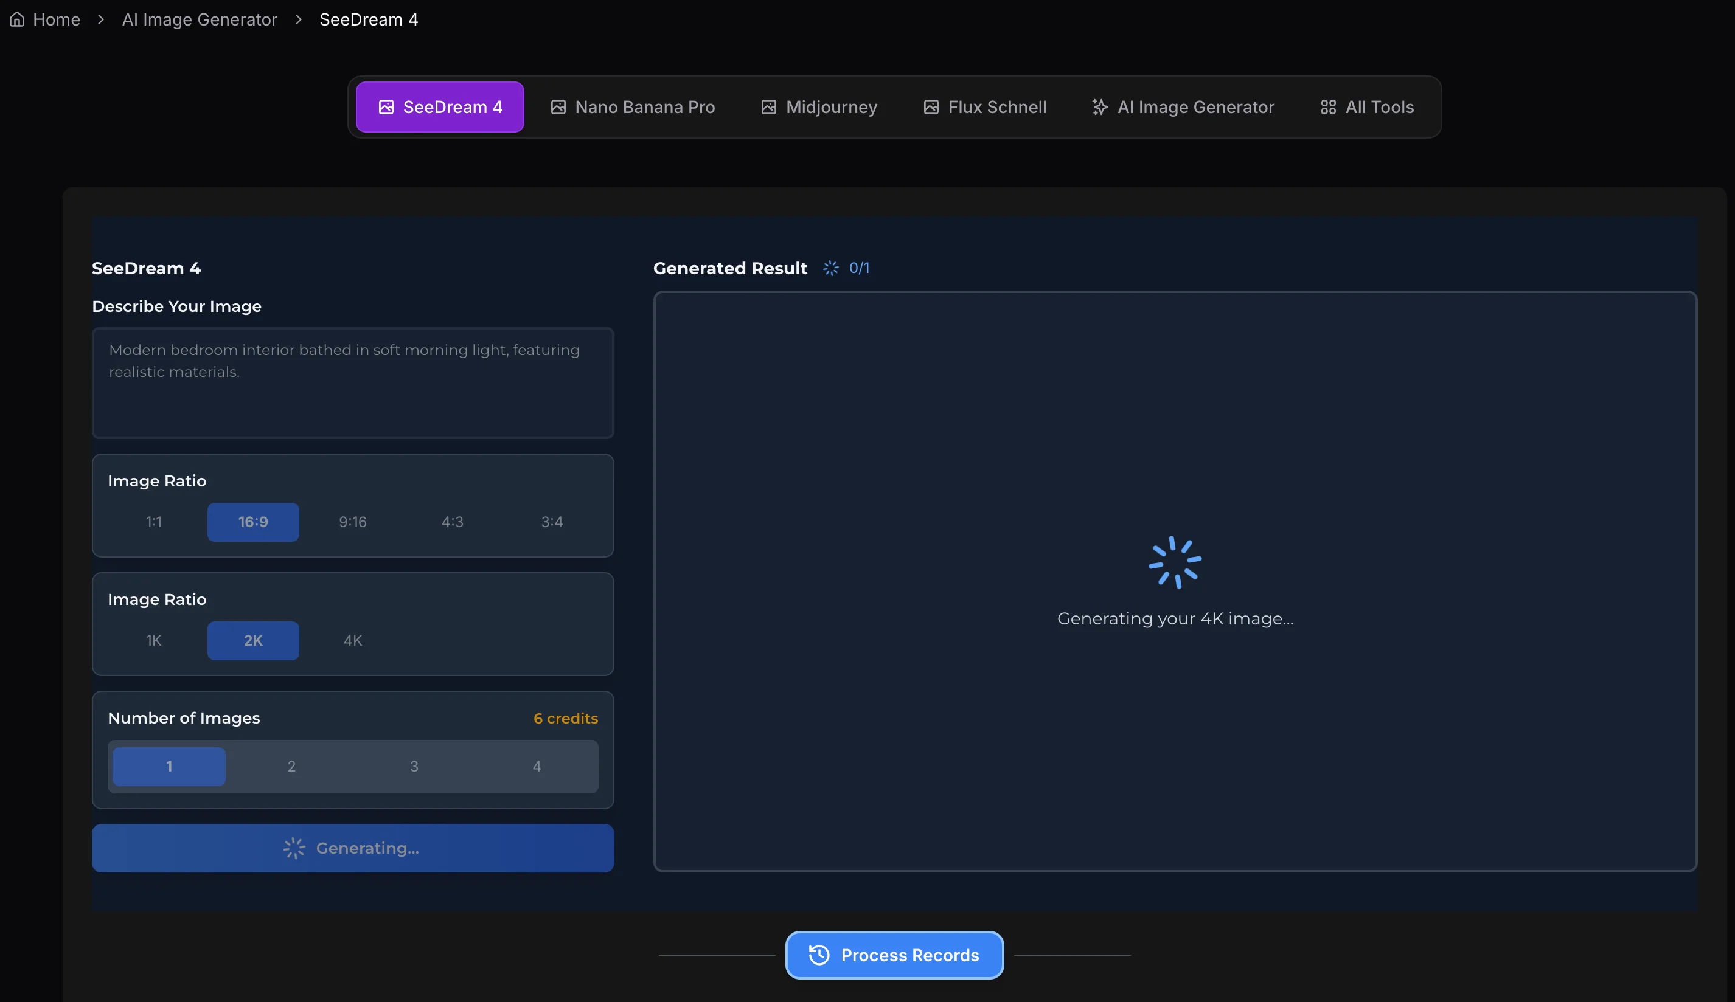
Task: Click the grid icon beside All Tools
Action: click(x=1328, y=106)
